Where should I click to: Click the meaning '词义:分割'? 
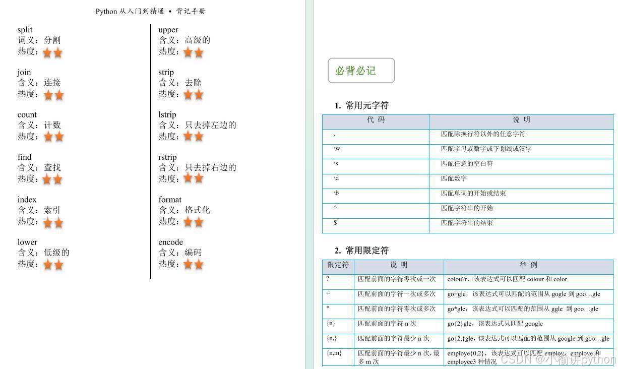coord(39,40)
